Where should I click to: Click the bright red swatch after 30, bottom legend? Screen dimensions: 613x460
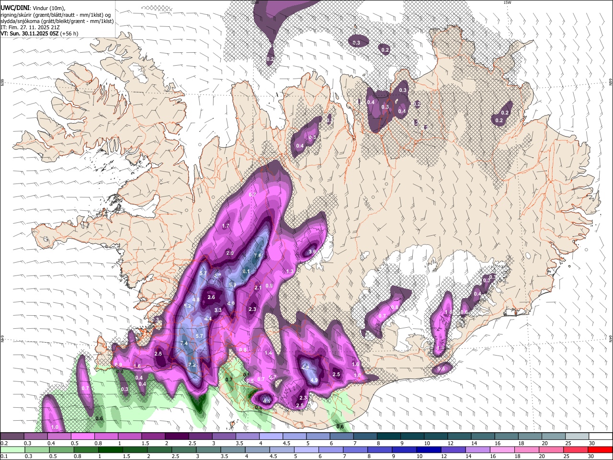tap(601, 449)
